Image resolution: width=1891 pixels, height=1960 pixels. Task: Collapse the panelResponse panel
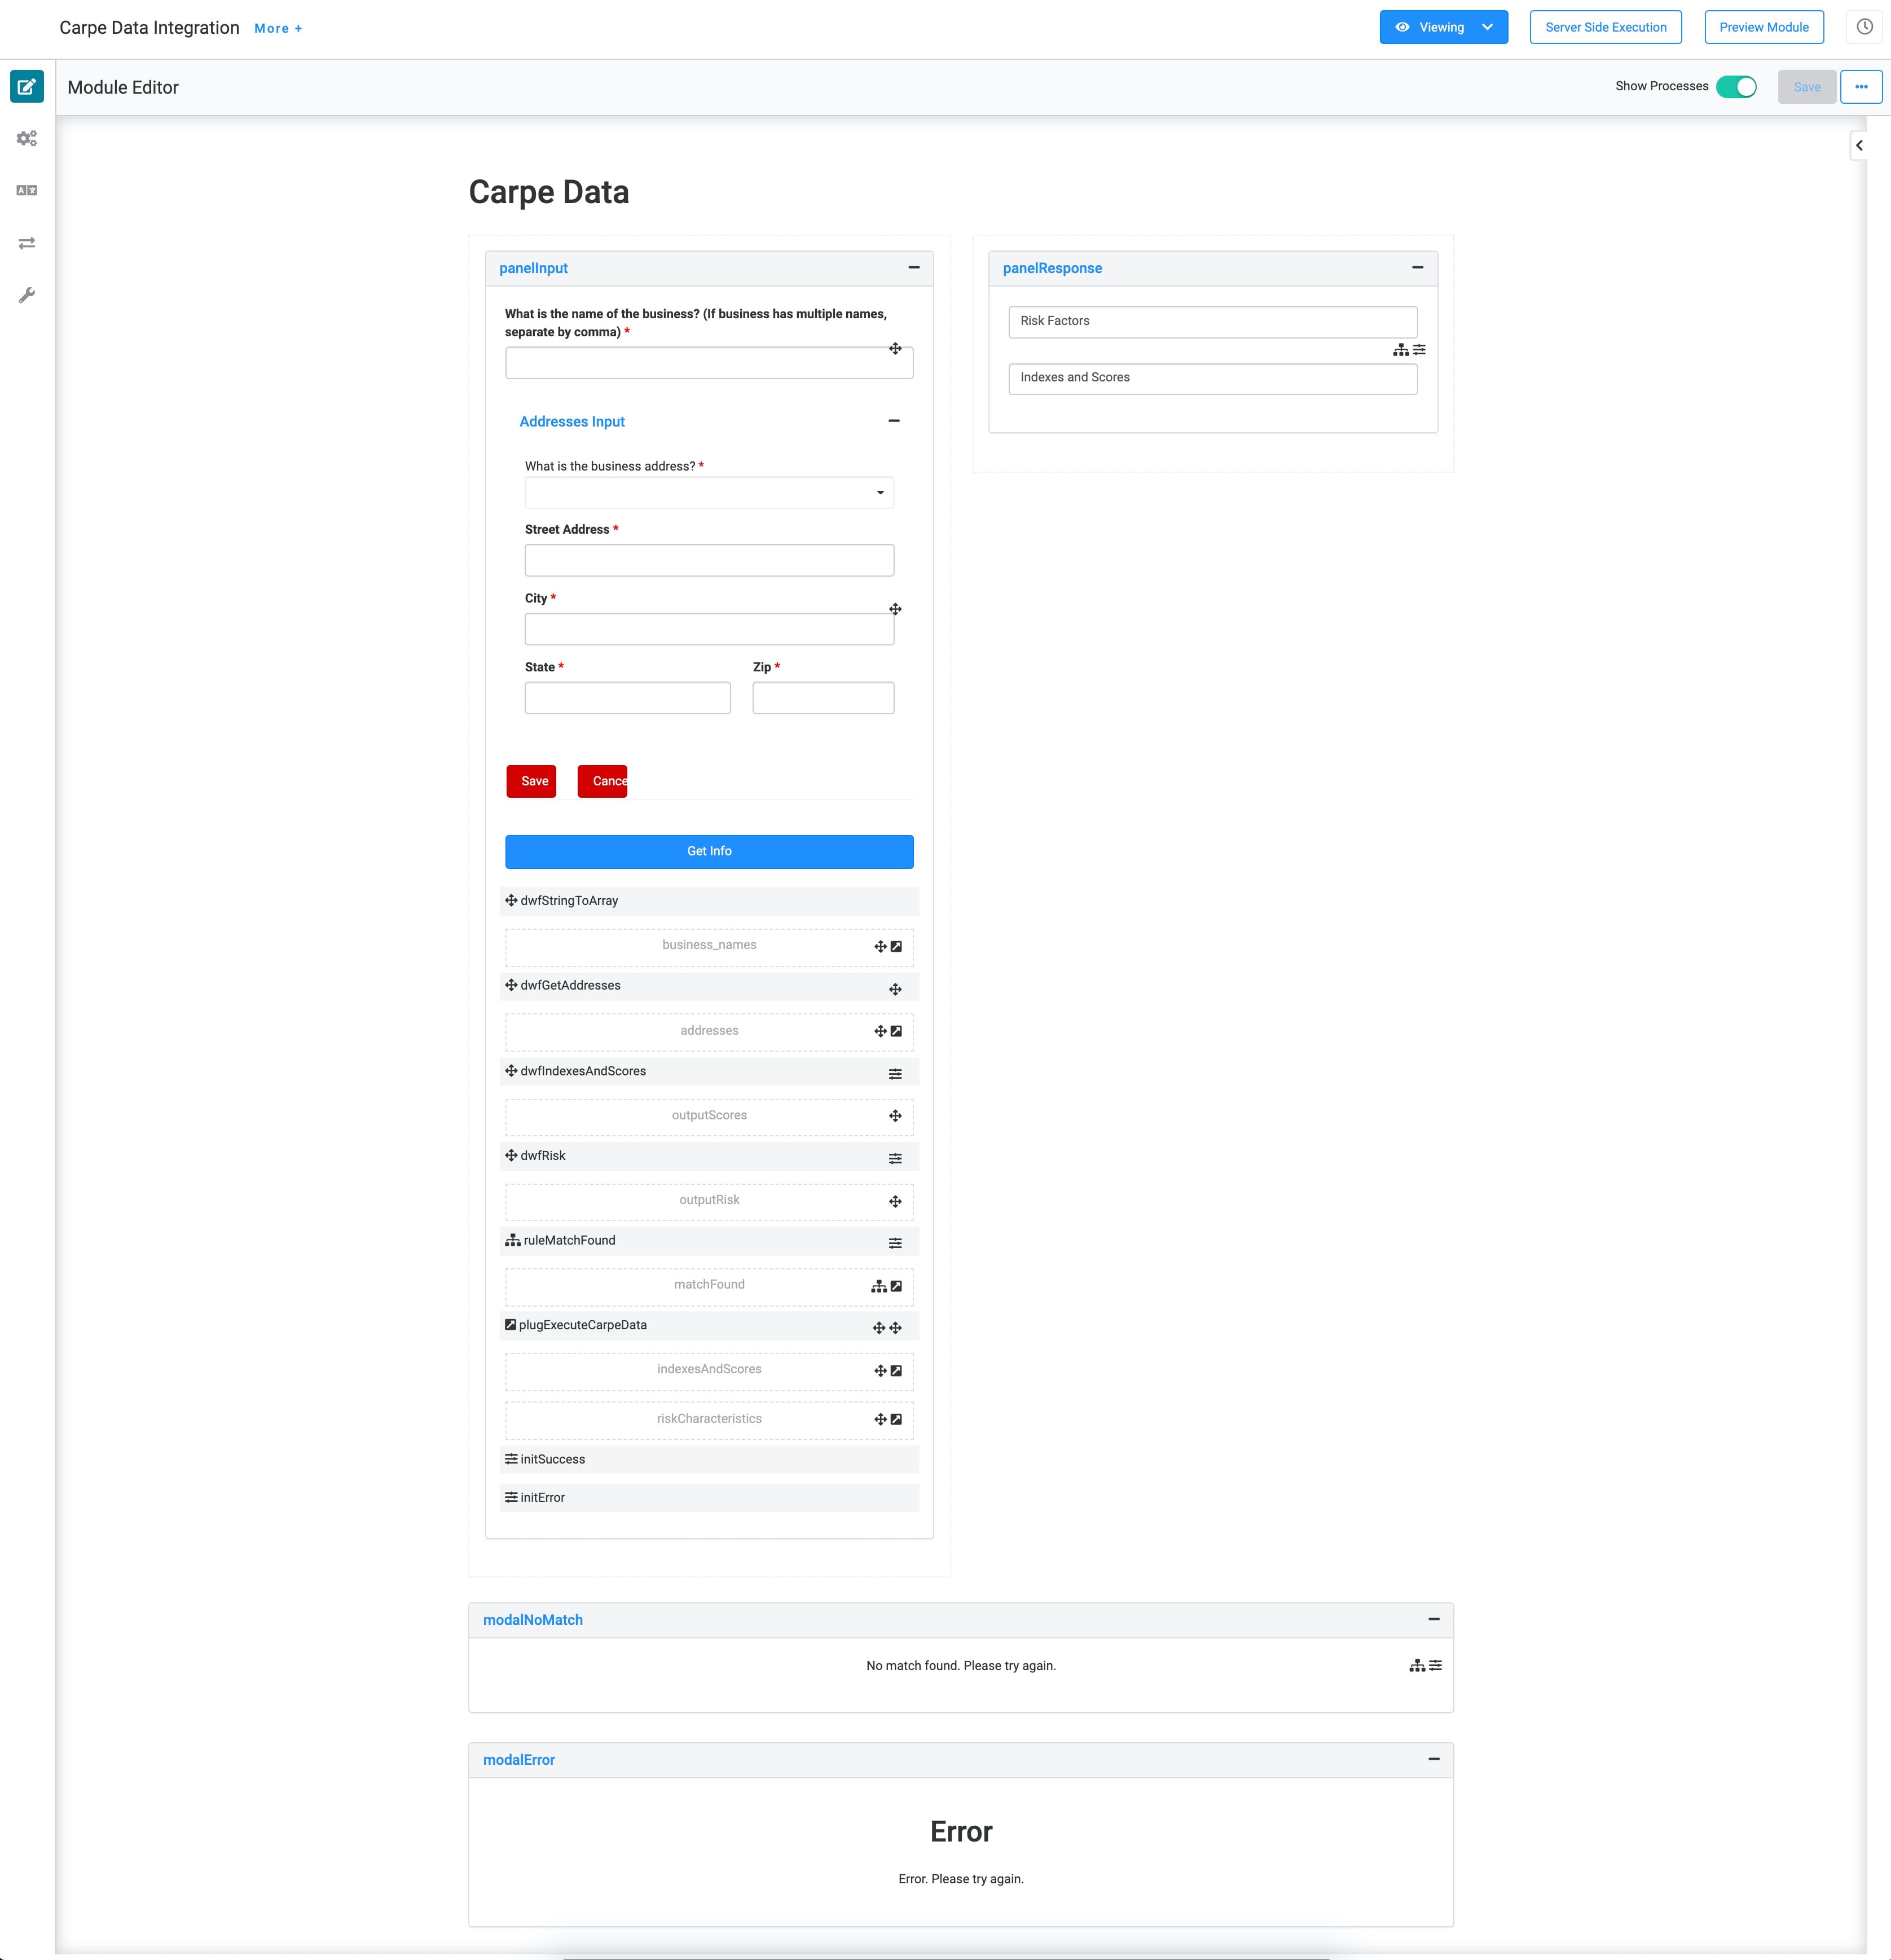point(1417,268)
